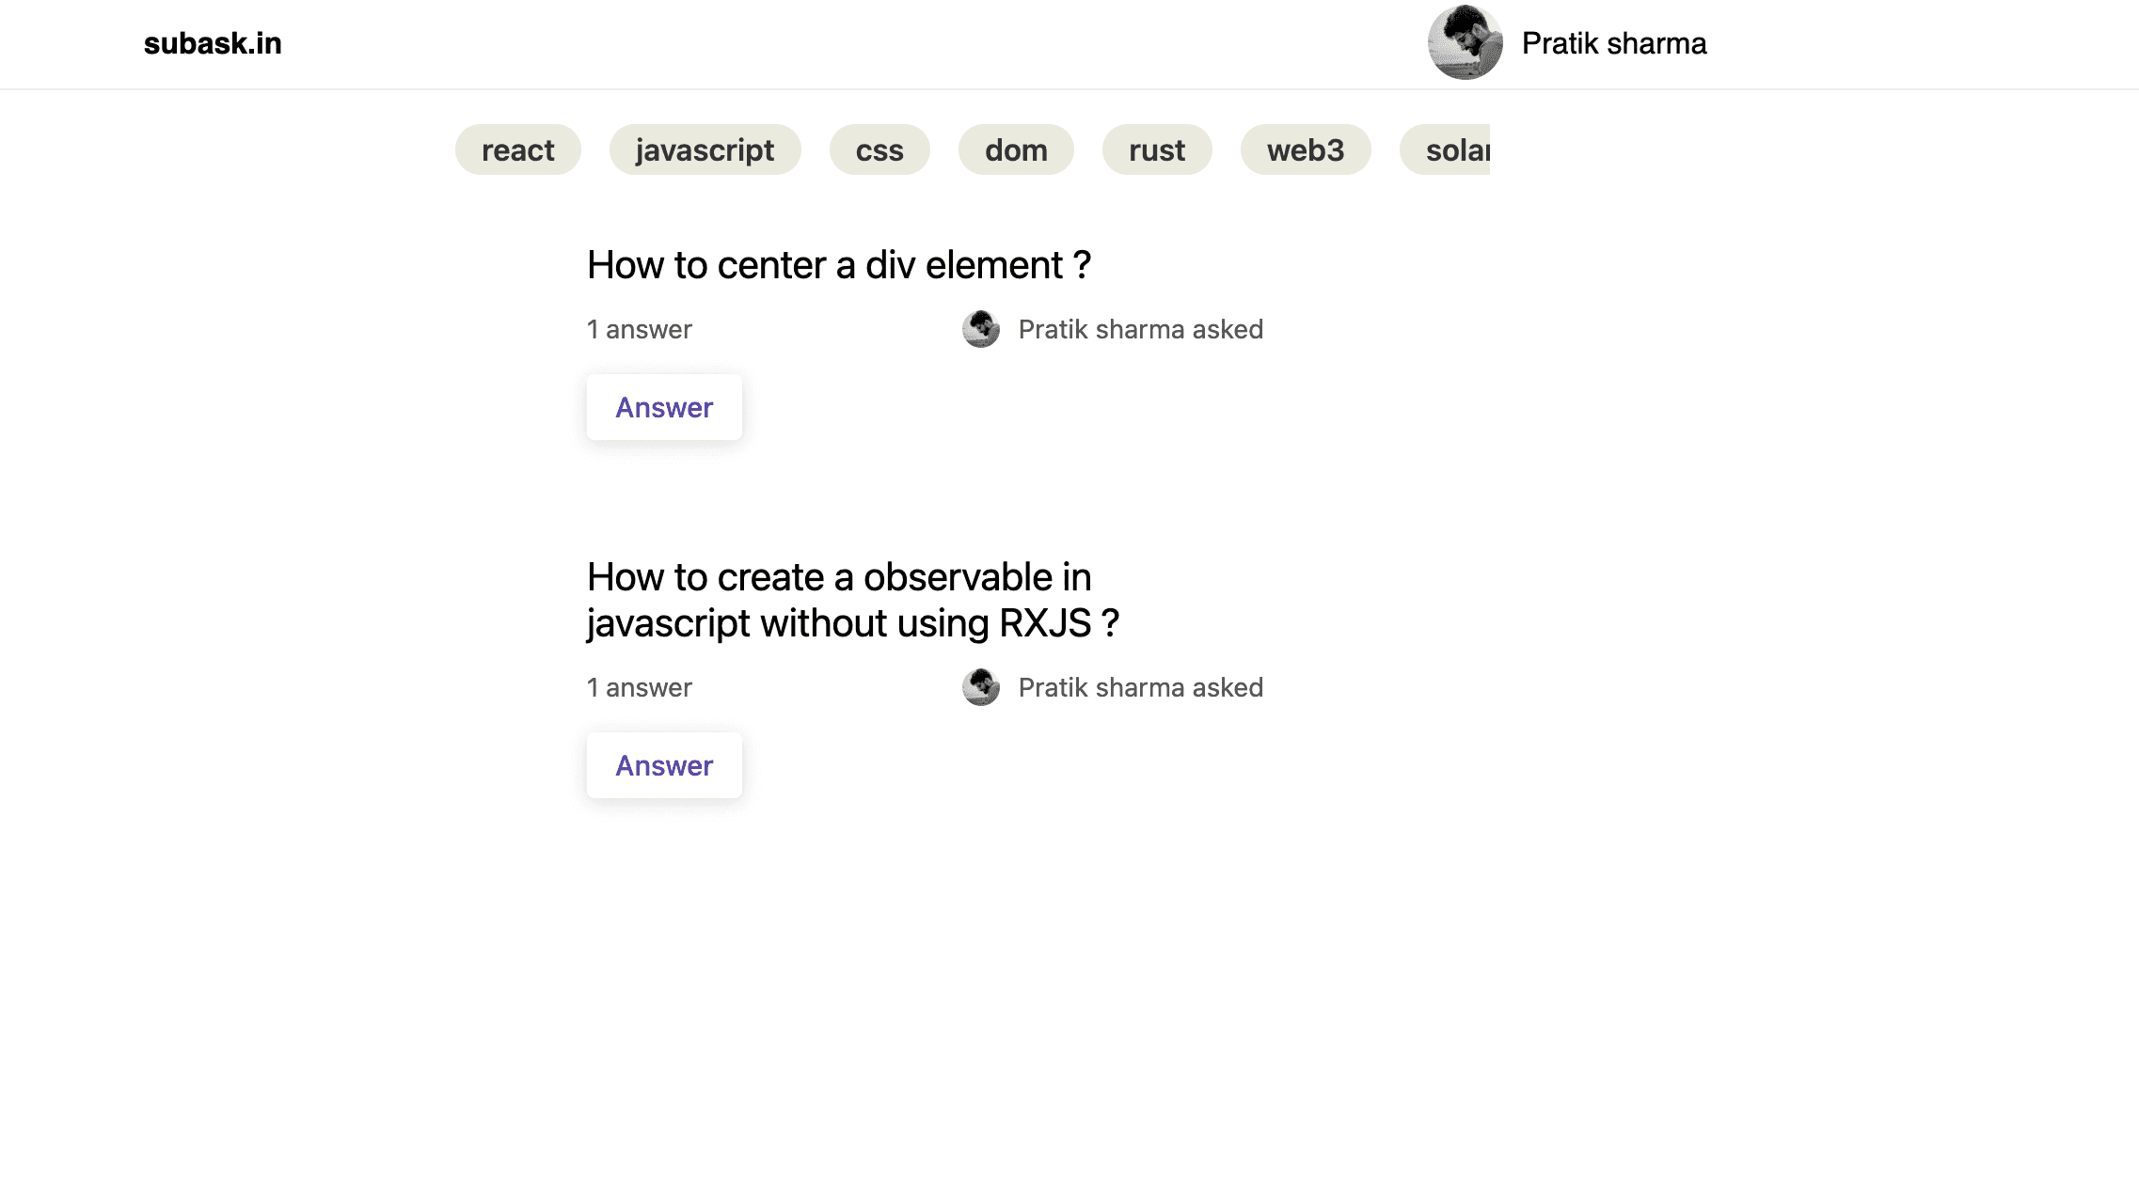Click the asker avatar on the RXJS question

(x=981, y=687)
